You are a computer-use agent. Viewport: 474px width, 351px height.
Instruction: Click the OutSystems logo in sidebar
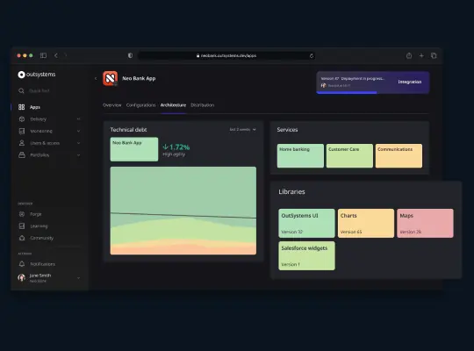pos(37,75)
